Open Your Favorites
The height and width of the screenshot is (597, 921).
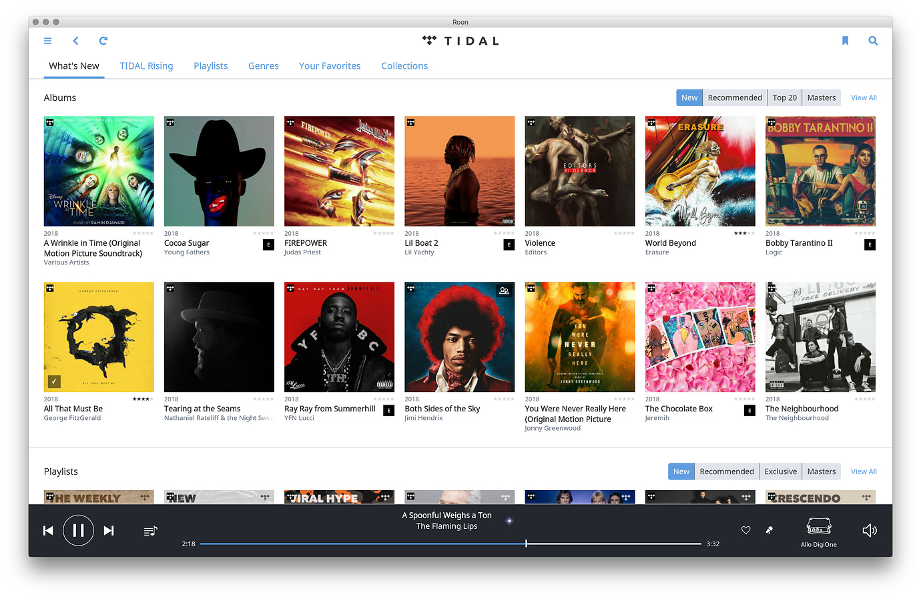click(x=329, y=65)
